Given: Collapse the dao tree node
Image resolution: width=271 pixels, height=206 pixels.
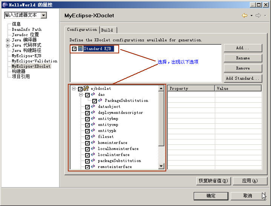Looking at the screenshot, I should point(81,94).
